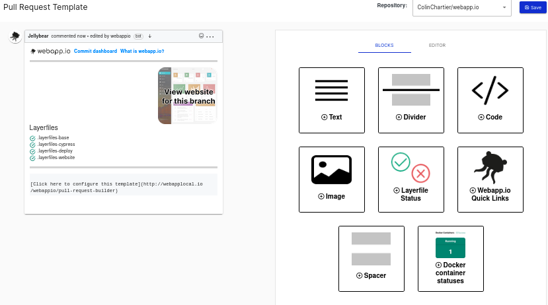The image size is (548, 305).
Task: Click the Repository label
Action: click(x=392, y=5)
